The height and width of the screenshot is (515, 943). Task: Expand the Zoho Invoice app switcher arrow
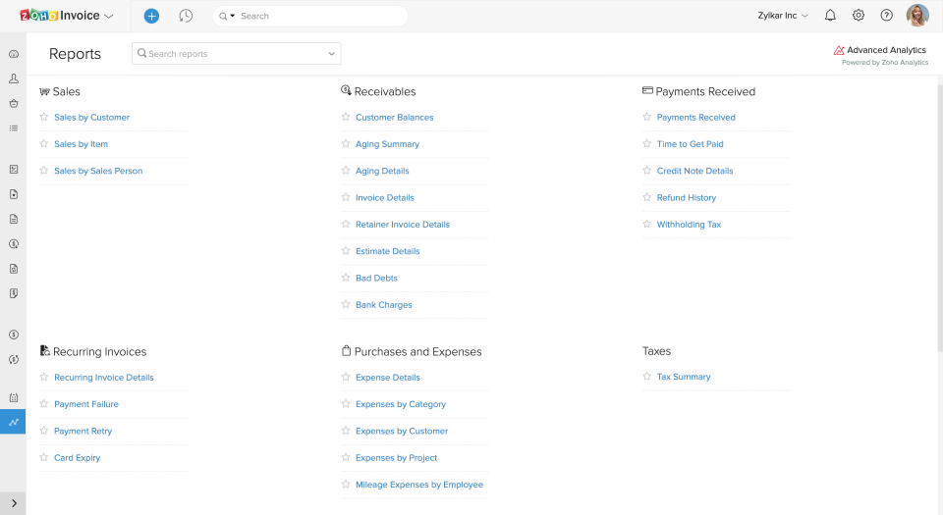(108, 17)
